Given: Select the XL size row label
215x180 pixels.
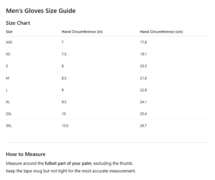Looking at the screenshot, I should tap(8, 102).
